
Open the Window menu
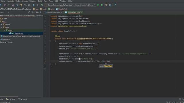pyautogui.click(x=63, y=1)
